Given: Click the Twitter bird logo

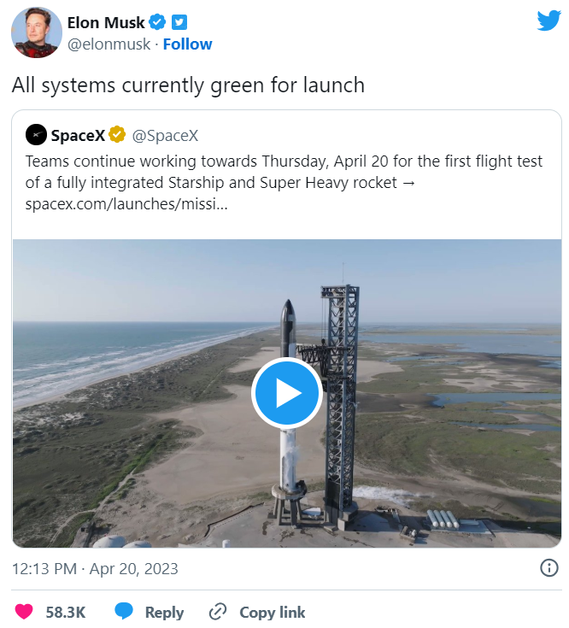Looking at the screenshot, I should pyautogui.click(x=548, y=20).
